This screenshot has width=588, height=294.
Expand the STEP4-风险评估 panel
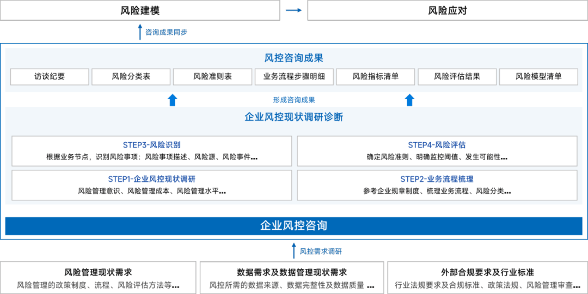[437, 151]
